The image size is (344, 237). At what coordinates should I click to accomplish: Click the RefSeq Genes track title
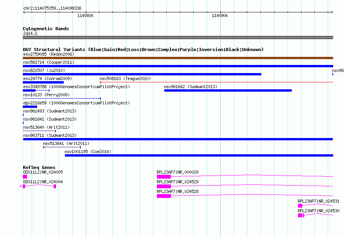tap(39, 167)
